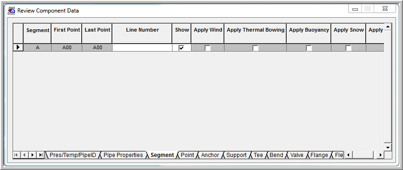Viewport: 403px width, 170px height.
Task: Enable Apply Wind checkbox
Action: pyautogui.click(x=207, y=48)
